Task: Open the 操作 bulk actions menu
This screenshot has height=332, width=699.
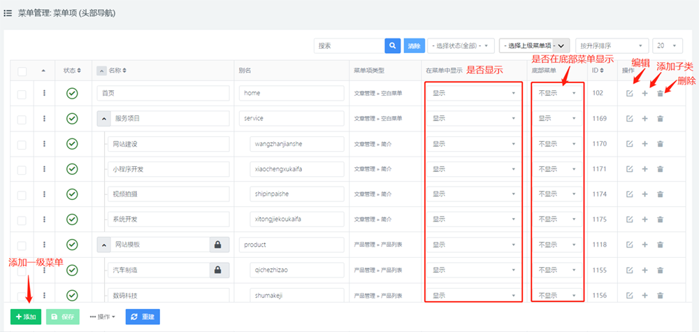Action: (x=102, y=317)
